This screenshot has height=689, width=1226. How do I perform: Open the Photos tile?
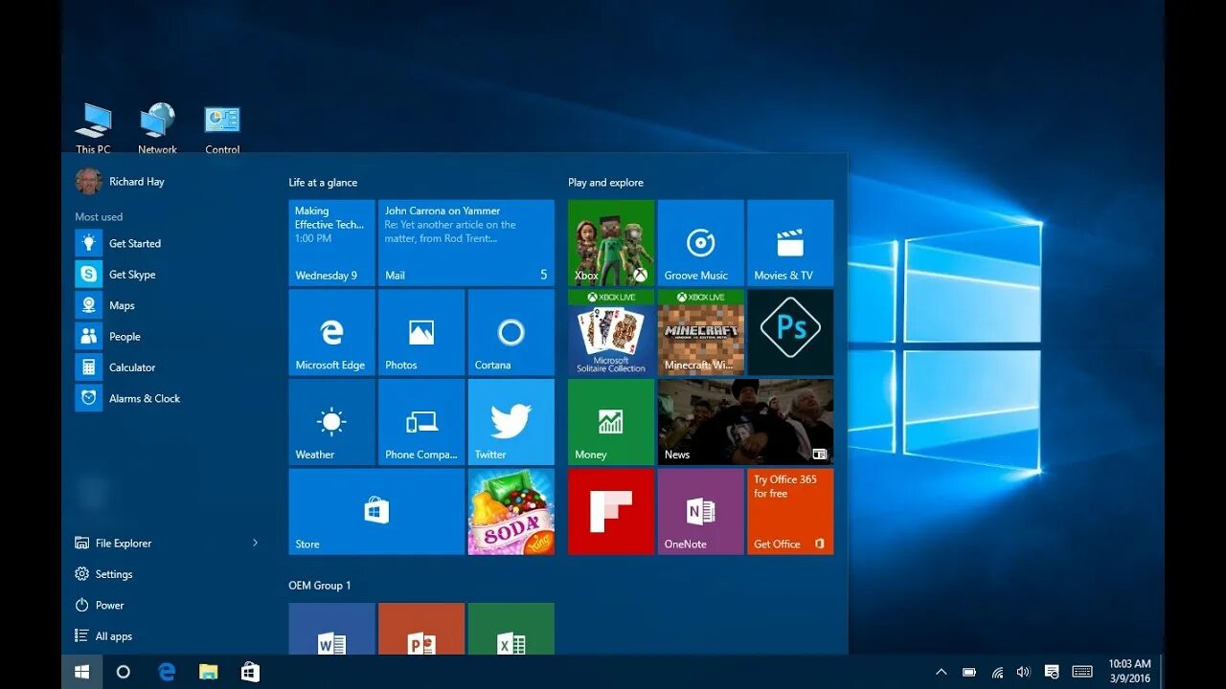[x=421, y=332]
